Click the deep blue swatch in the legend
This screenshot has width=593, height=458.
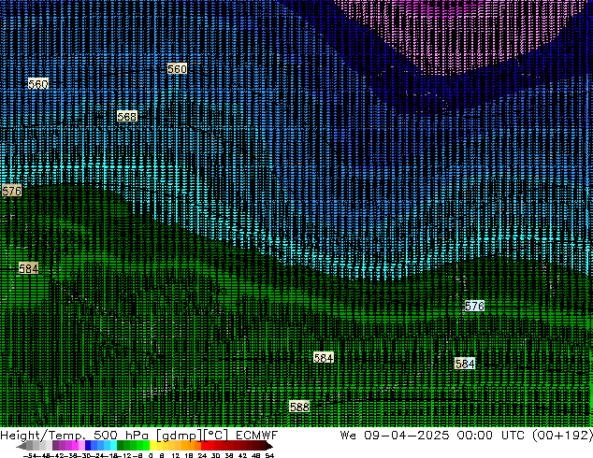88,445
